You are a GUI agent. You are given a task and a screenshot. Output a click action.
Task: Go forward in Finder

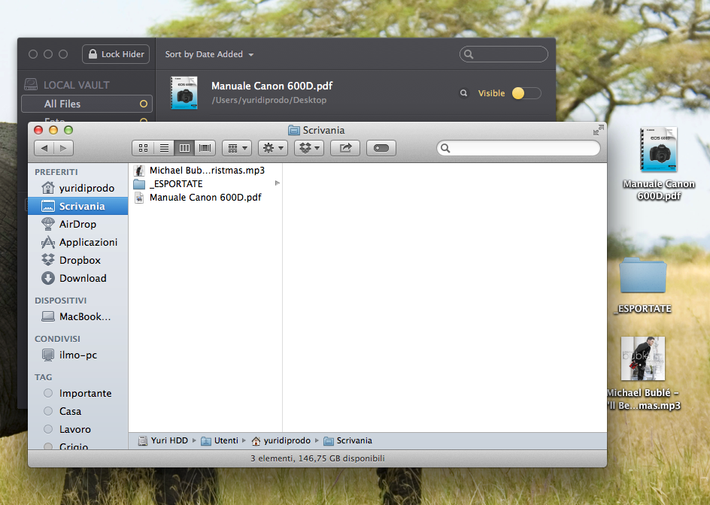pos(63,148)
